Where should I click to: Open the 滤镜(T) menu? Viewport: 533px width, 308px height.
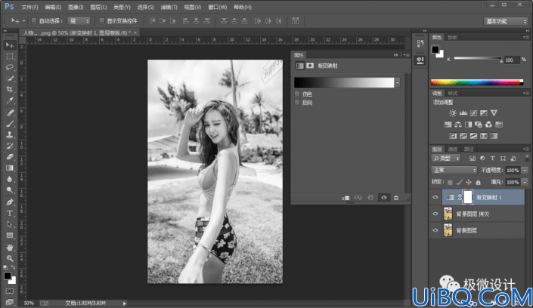point(169,7)
